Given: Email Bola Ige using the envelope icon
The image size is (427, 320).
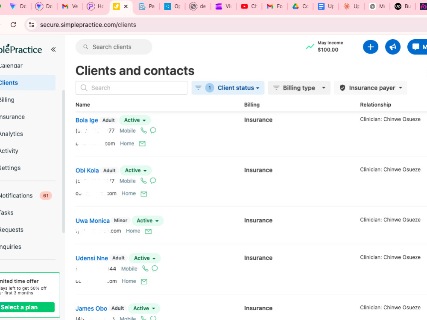Looking at the screenshot, I should (142, 144).
